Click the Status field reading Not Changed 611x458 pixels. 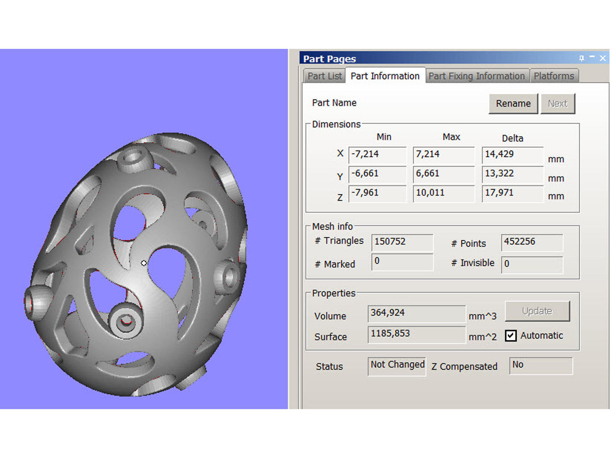click(397, 366)
